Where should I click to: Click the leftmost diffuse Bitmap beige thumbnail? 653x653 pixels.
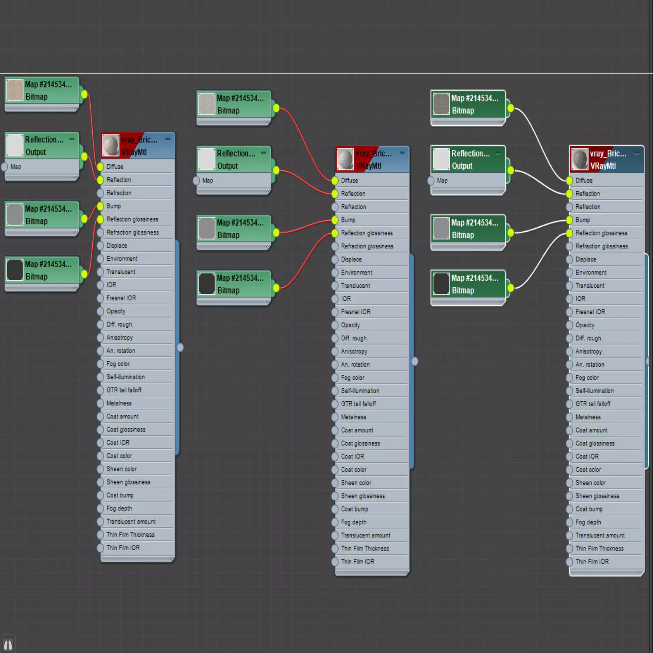[15, 90]
